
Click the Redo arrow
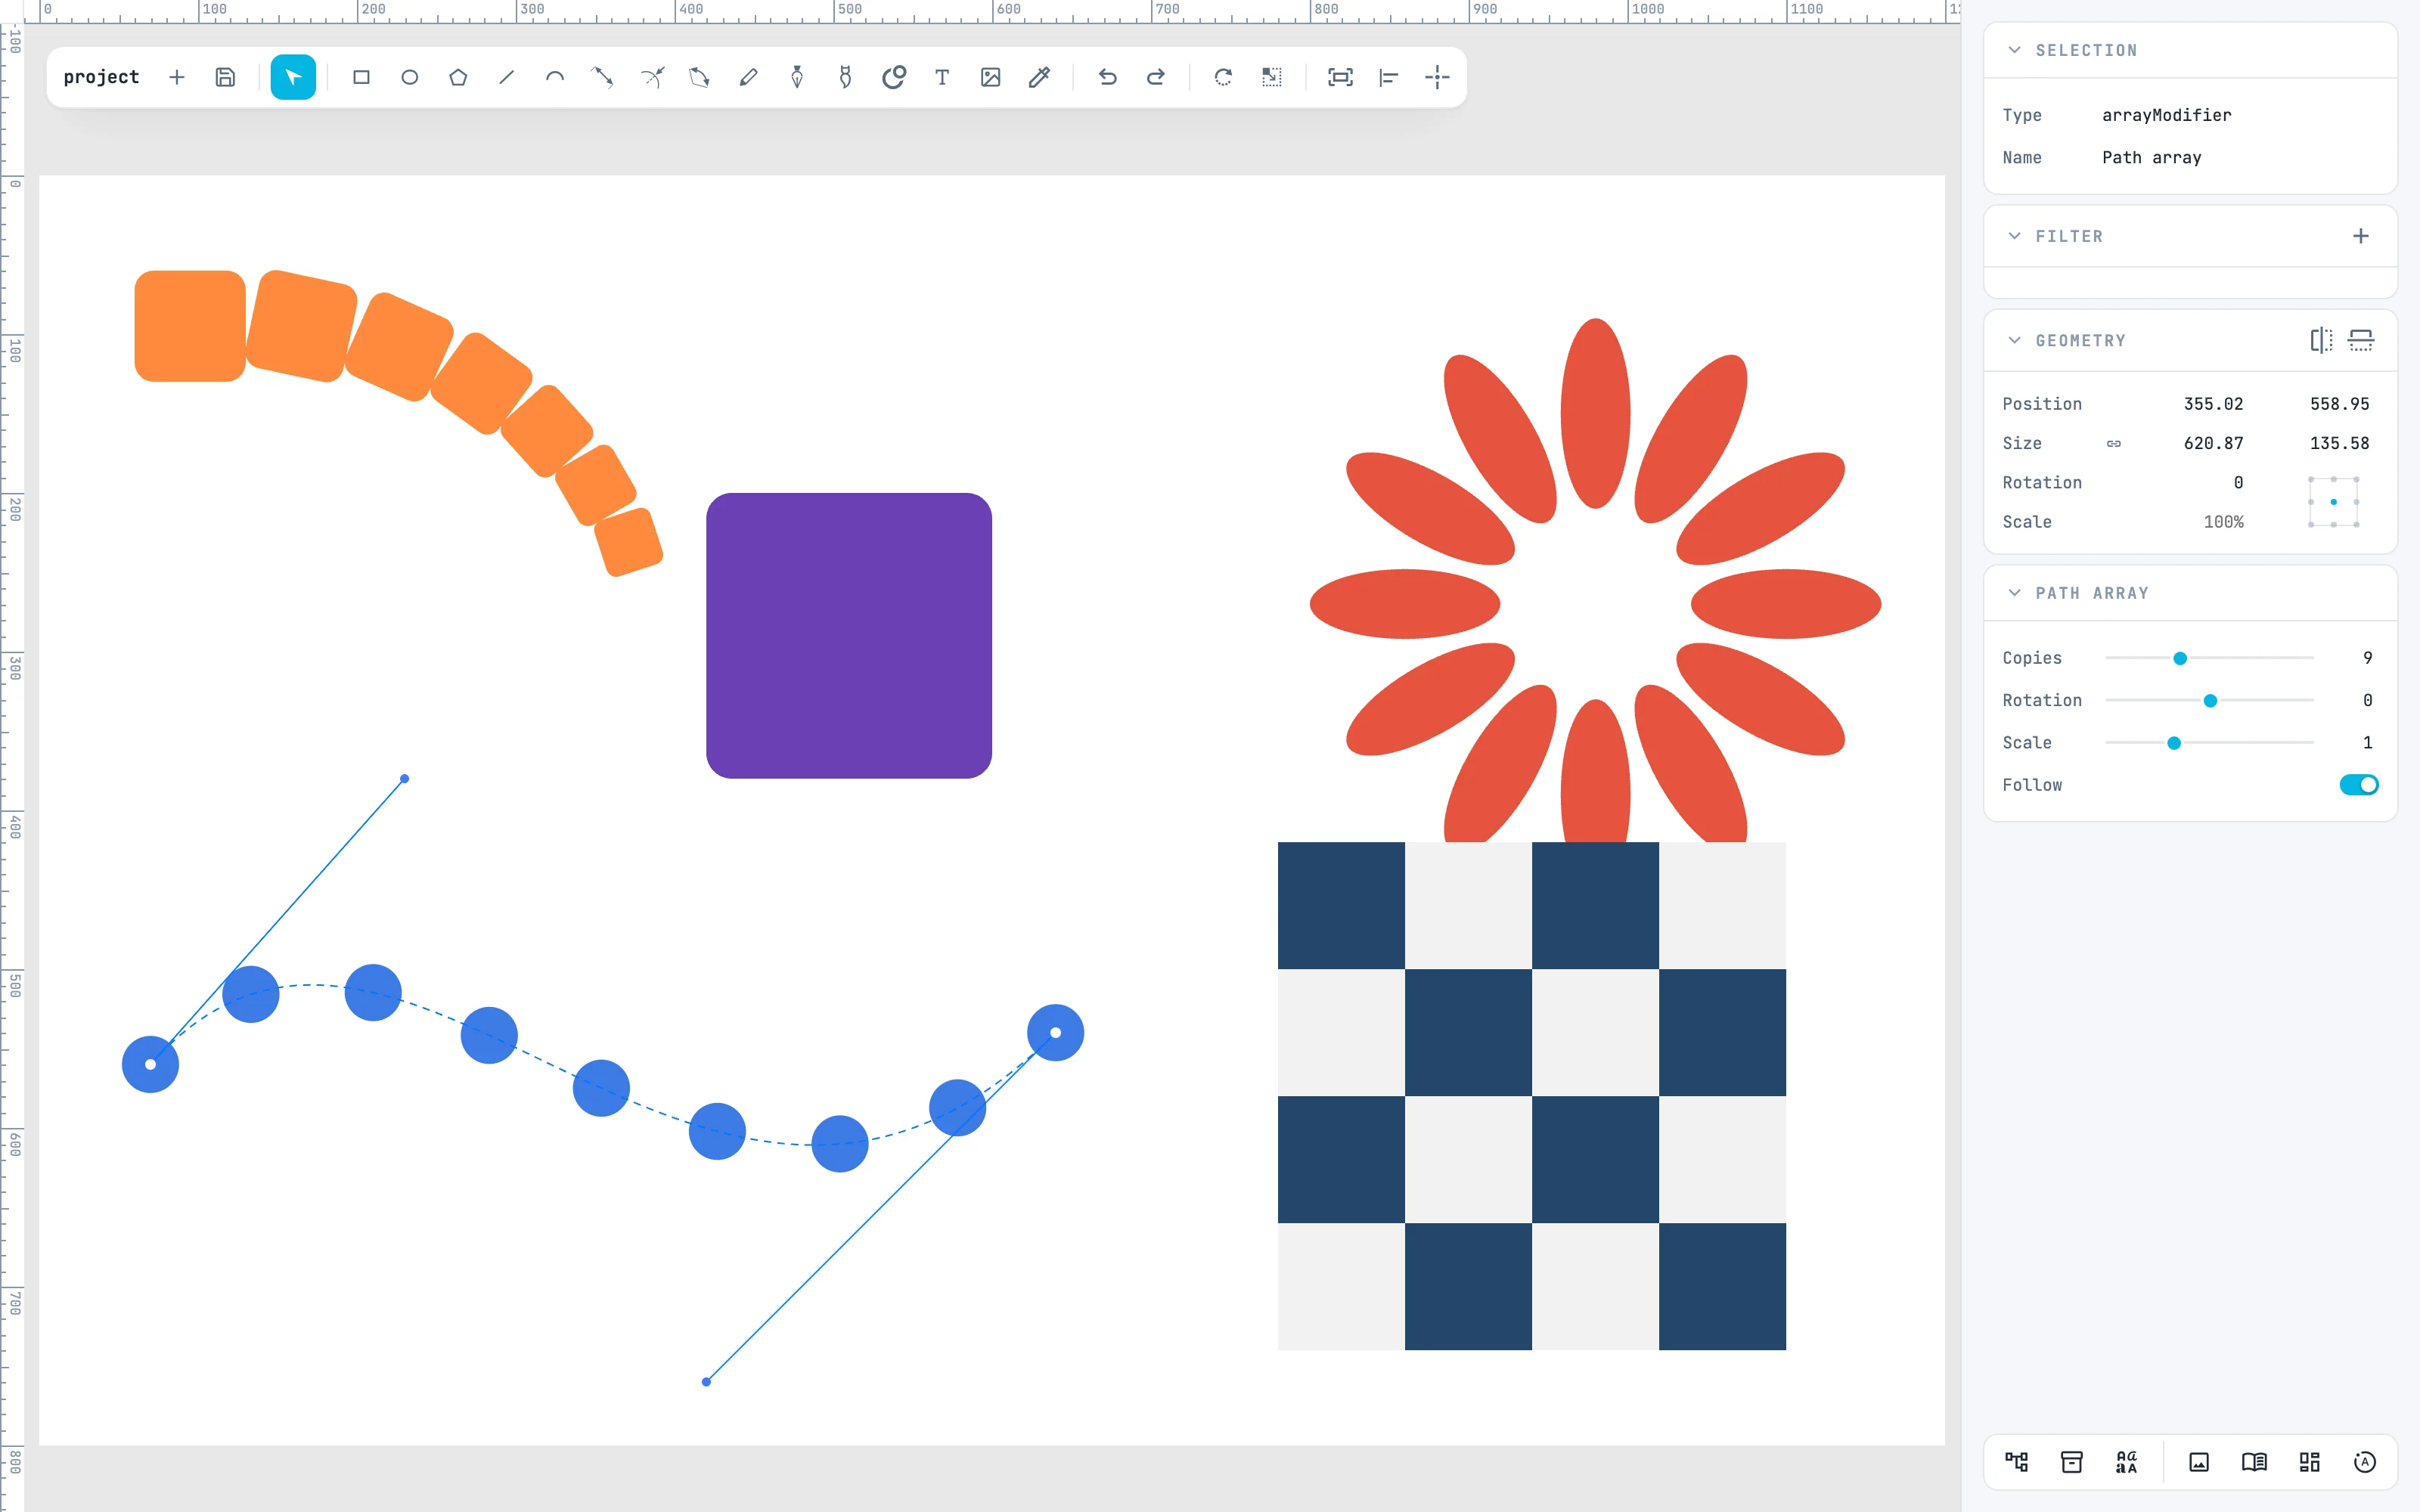(1156, 77)
